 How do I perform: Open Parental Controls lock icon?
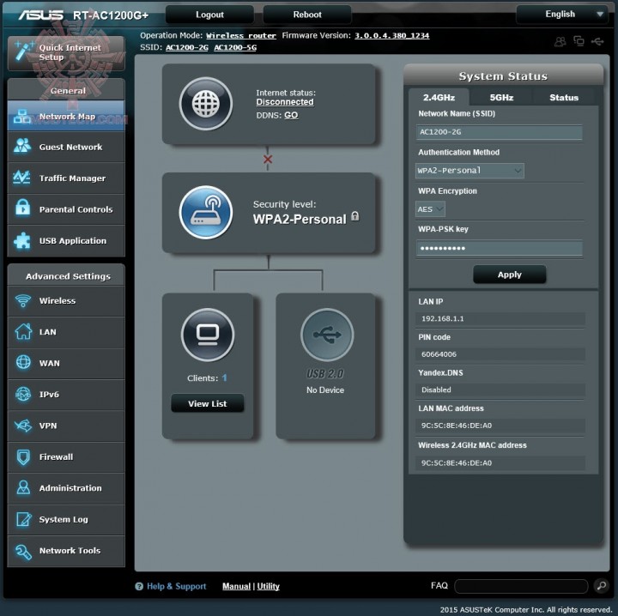(23, 207)
